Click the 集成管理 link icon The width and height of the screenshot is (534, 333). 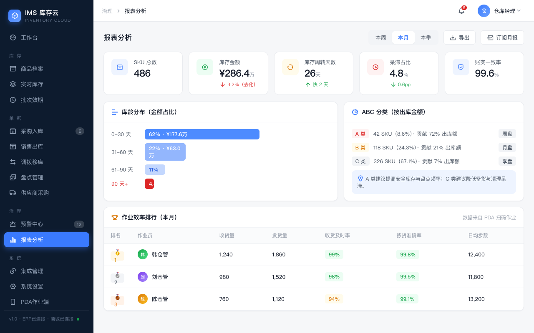pos(13,271)
